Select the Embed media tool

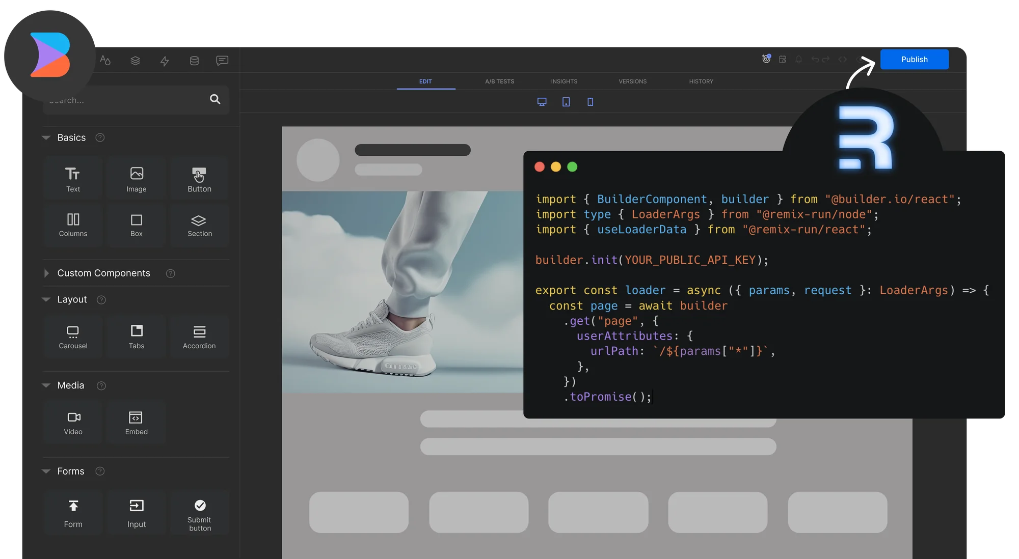(x=136, y=422)
